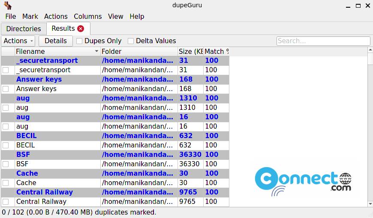
Task: Open the Actions menu in menu bar
Action: coord(56,16)
